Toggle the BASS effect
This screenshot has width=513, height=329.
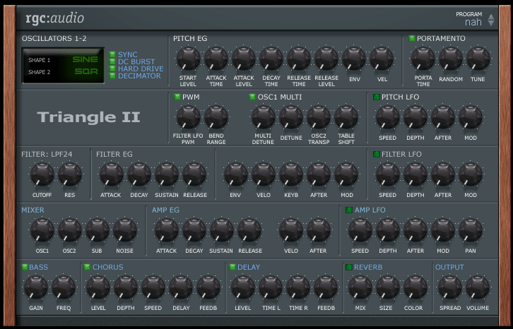(25, 267)
